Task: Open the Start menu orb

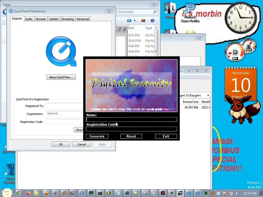Action: (7, 193)
